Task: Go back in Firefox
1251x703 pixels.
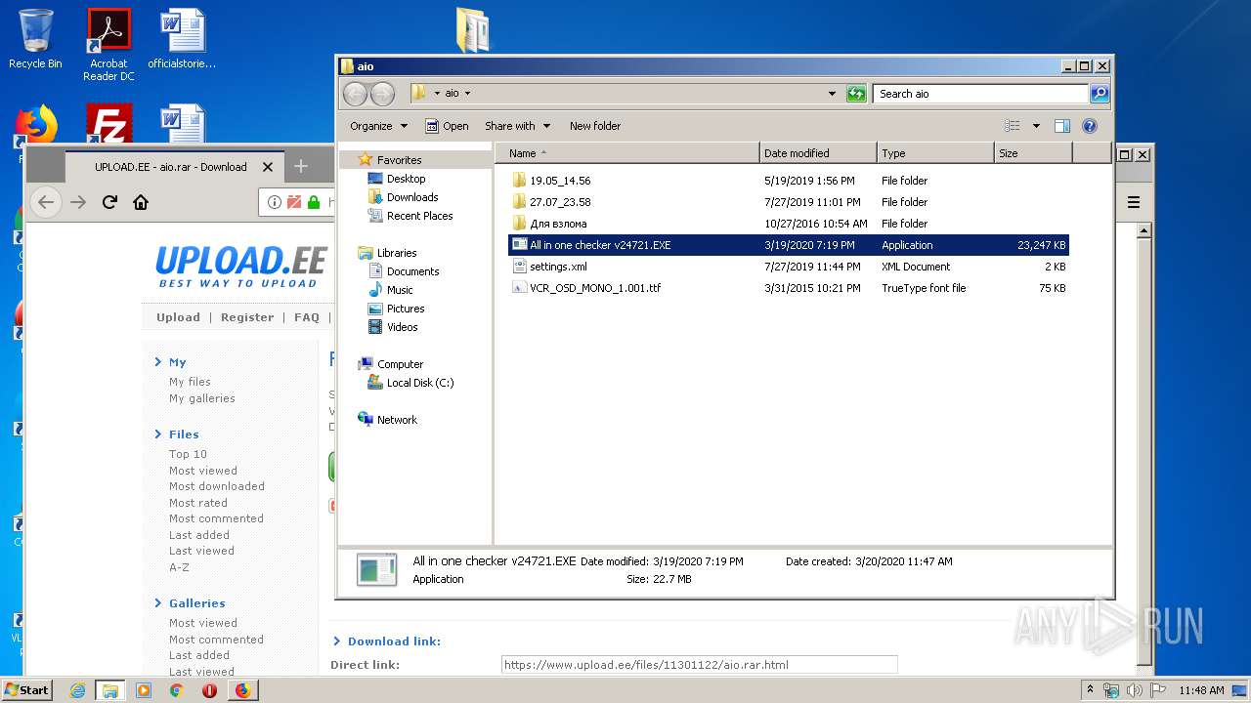Action: click(45, 202)
